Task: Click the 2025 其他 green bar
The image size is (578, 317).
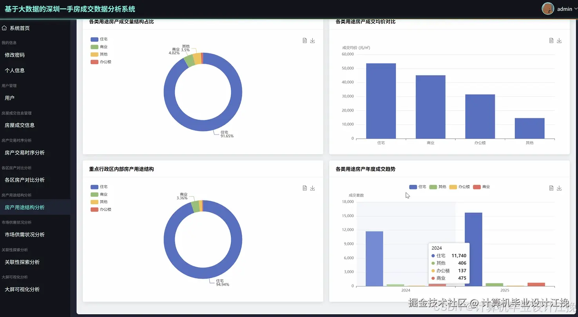Action: tap(494, 285)
